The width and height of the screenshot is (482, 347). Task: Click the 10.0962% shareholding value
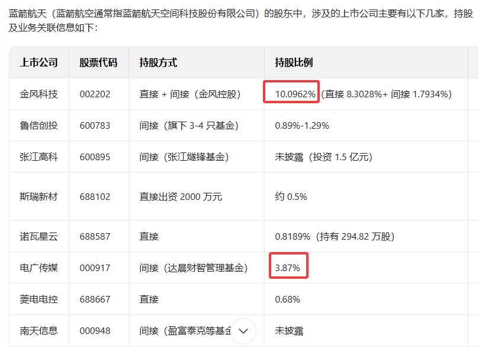pyautogui.click(x=295, y=94)
